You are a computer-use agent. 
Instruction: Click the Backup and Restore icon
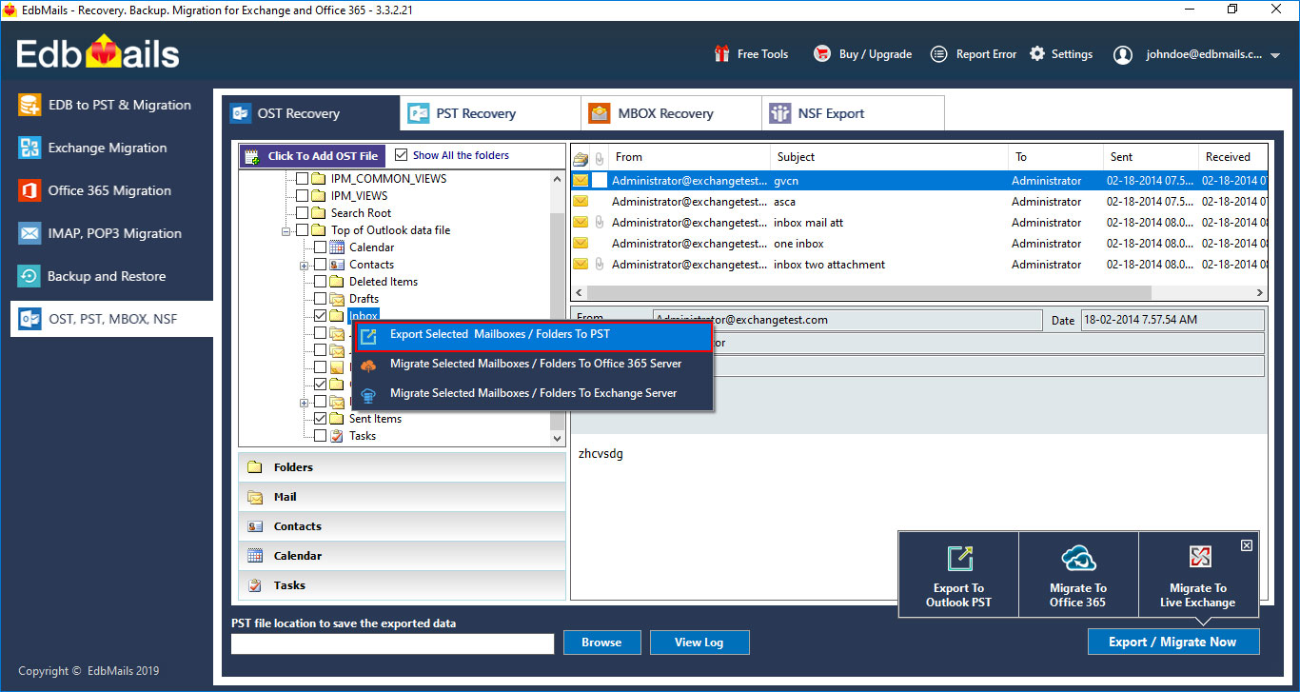(x=30, y=276)
